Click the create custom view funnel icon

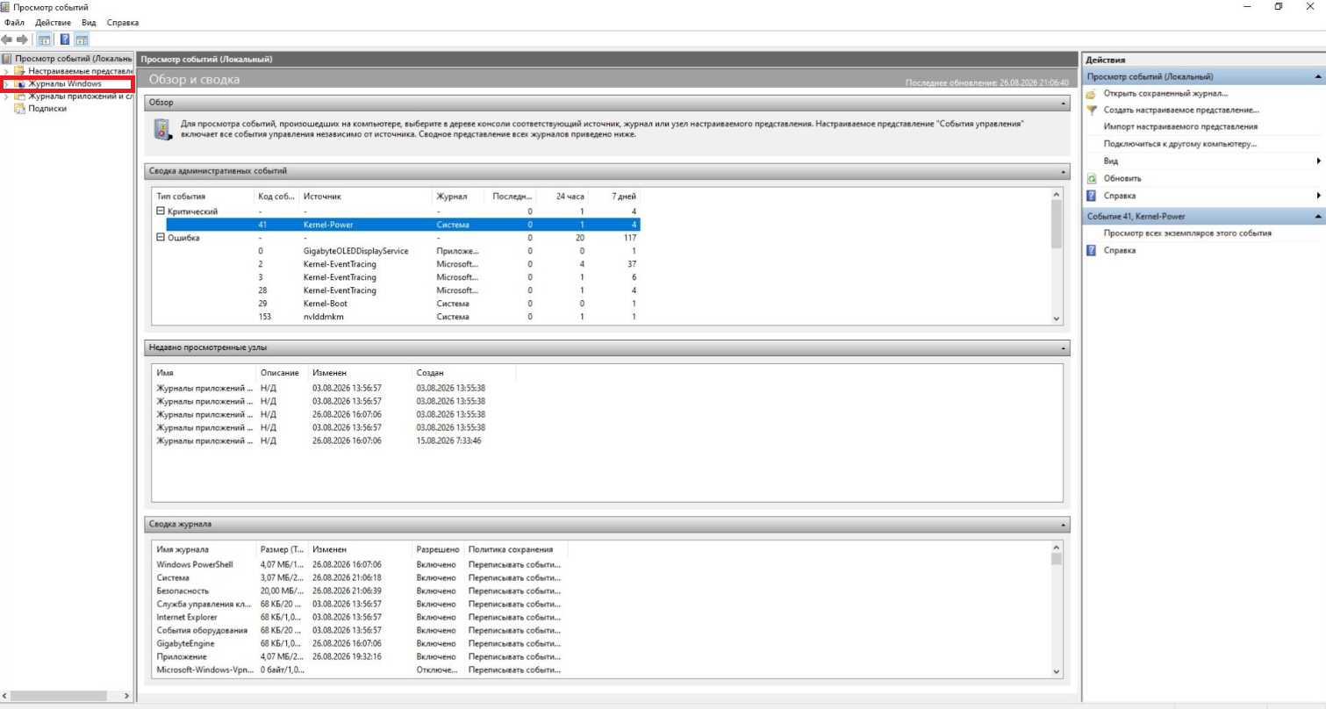coord(1092,111)
